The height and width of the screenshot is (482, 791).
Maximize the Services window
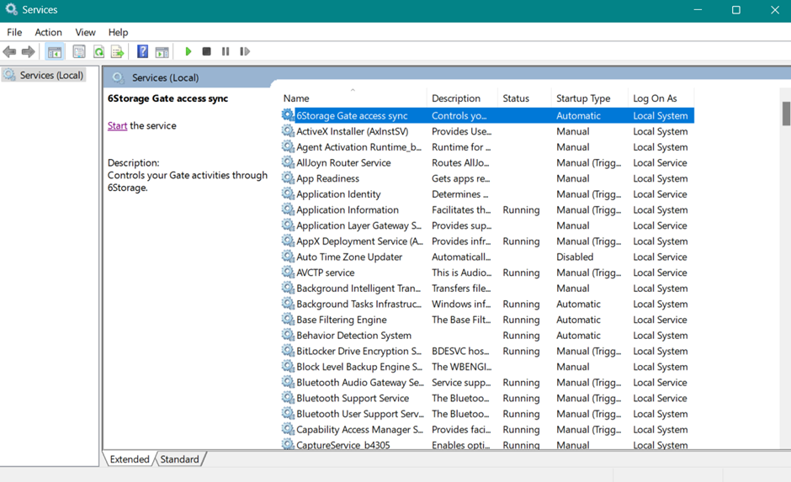(x=736, y=9)
